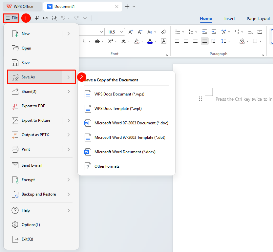Apply numbered list formatting
Screen dimensions: 273x252
(x=191, y=32)
